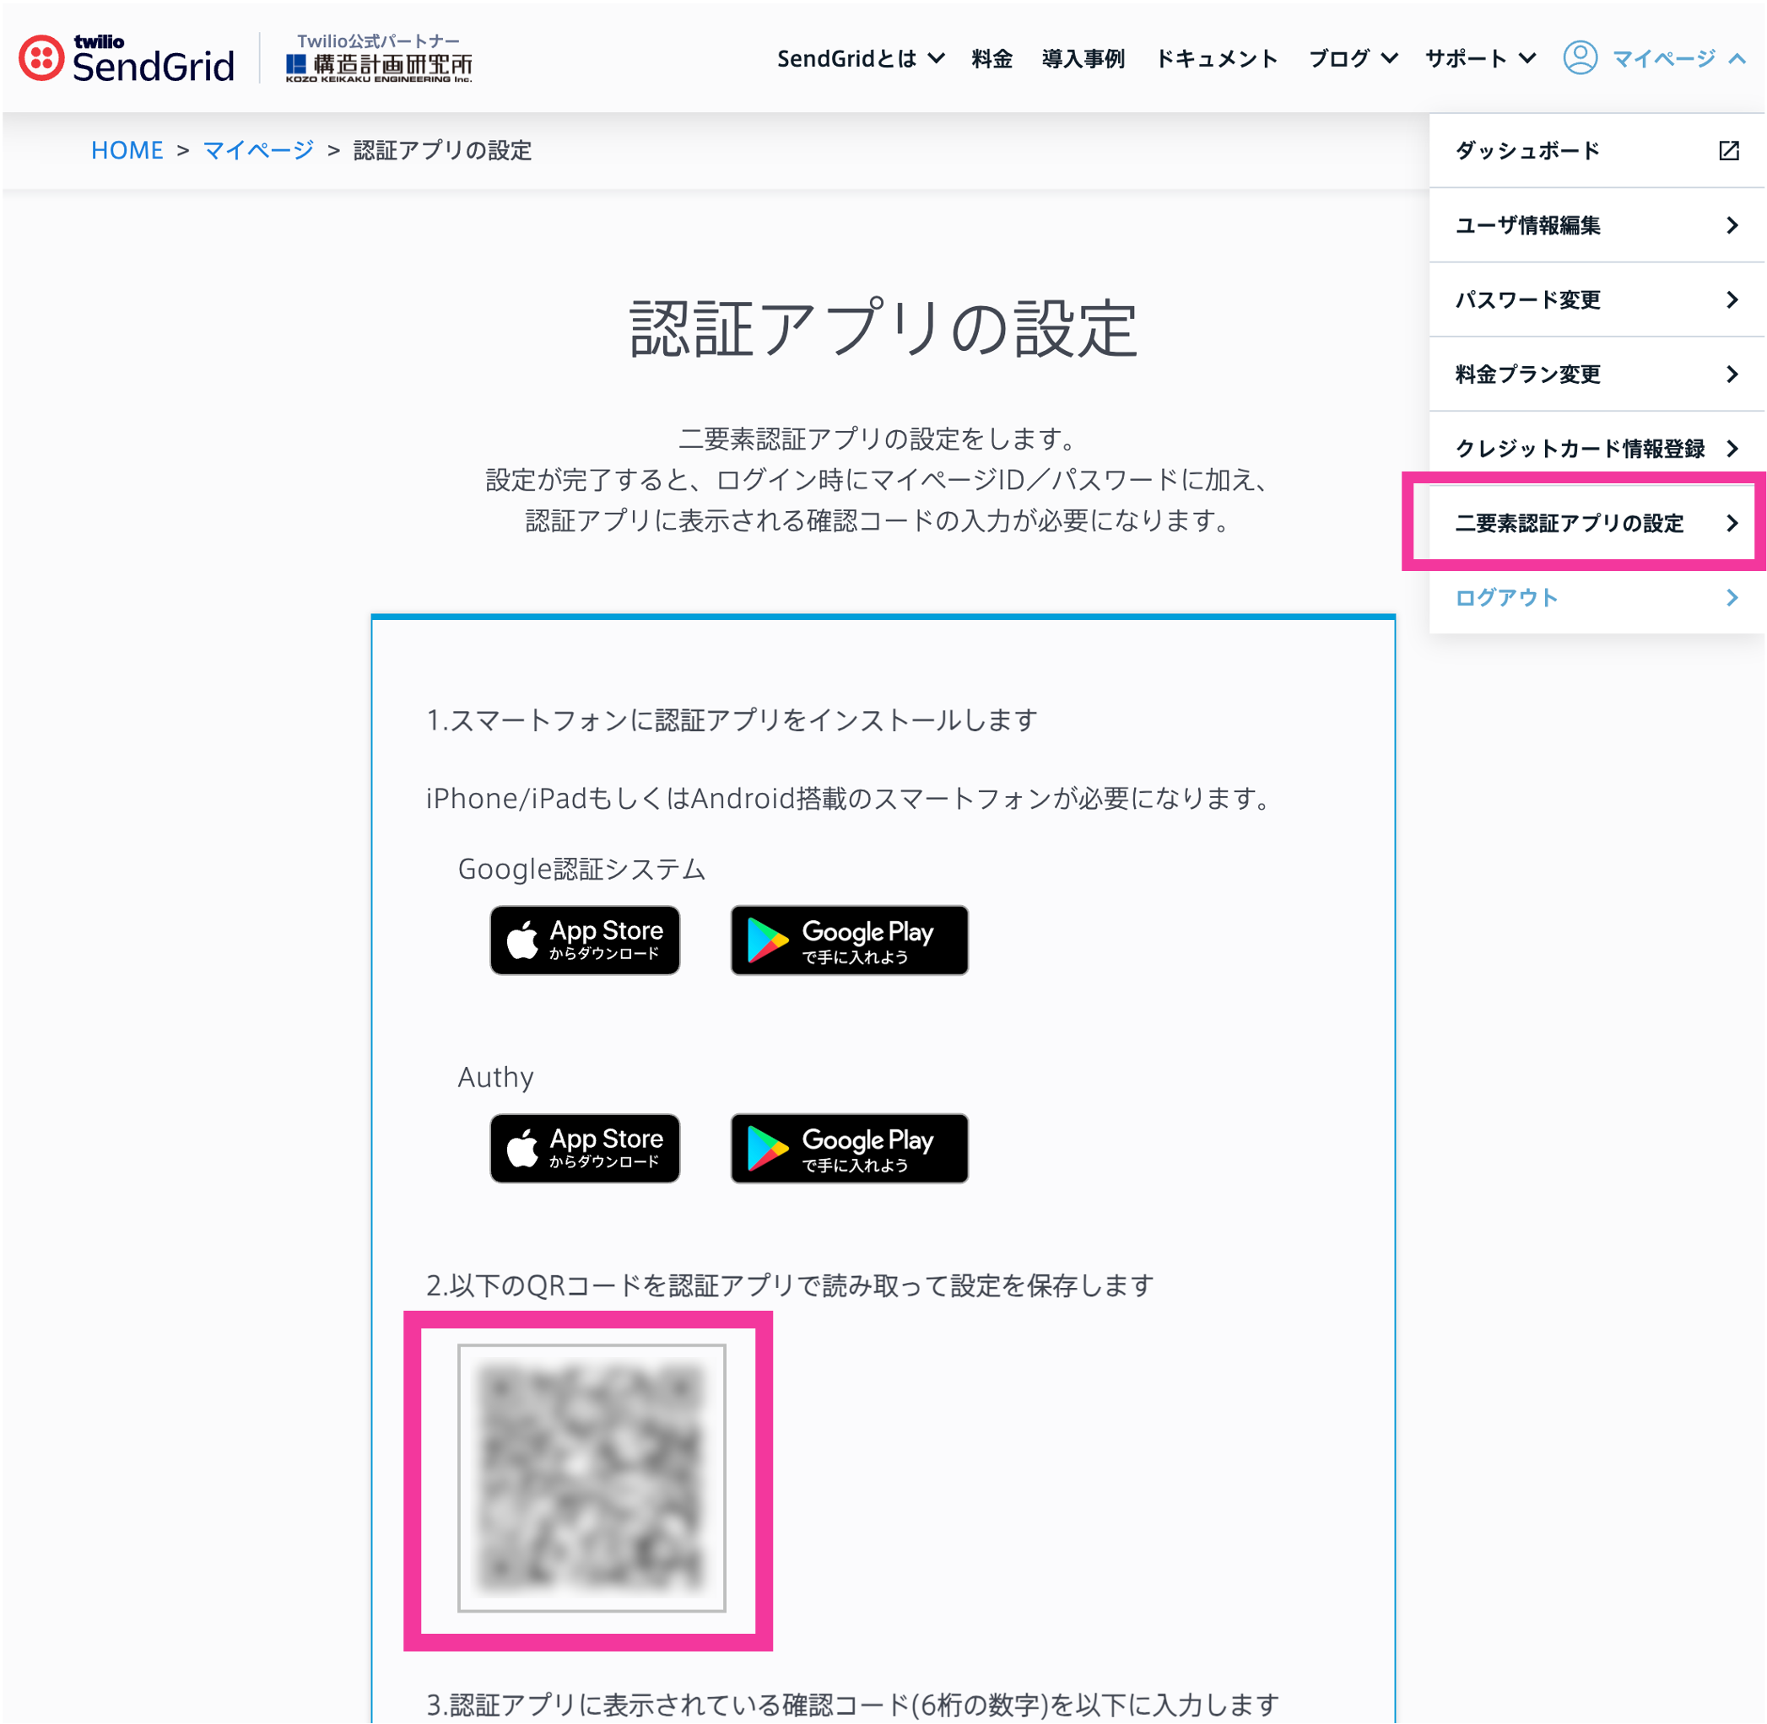The image size is (1767, 1724).
Task: Open パスワード変更 from the menu
Action: pos(1596,299)
